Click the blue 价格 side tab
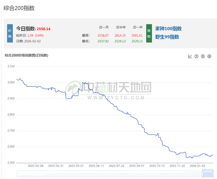This screenshot has height=179, width=217. 10,33
